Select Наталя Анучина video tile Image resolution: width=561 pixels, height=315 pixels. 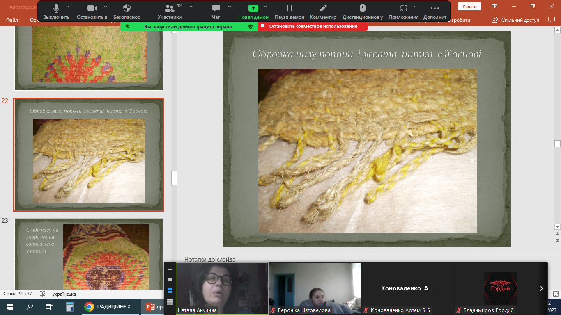(222, 288)
